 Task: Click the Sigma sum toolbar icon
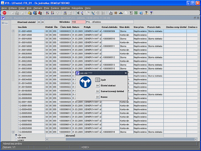[x=131, y=13]
